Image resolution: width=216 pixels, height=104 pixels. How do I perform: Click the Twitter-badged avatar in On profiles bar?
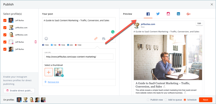click(19, 100)
